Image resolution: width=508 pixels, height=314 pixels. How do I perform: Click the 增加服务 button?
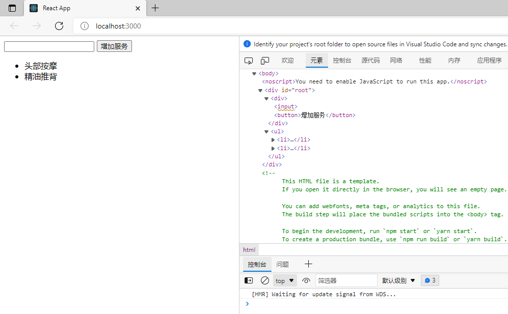[114, 46]
